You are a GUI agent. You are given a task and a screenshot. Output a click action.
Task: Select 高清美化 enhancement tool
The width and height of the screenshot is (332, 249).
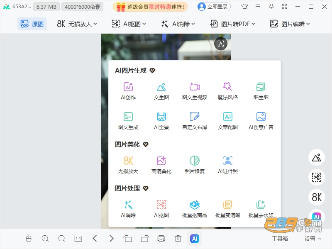161,165
